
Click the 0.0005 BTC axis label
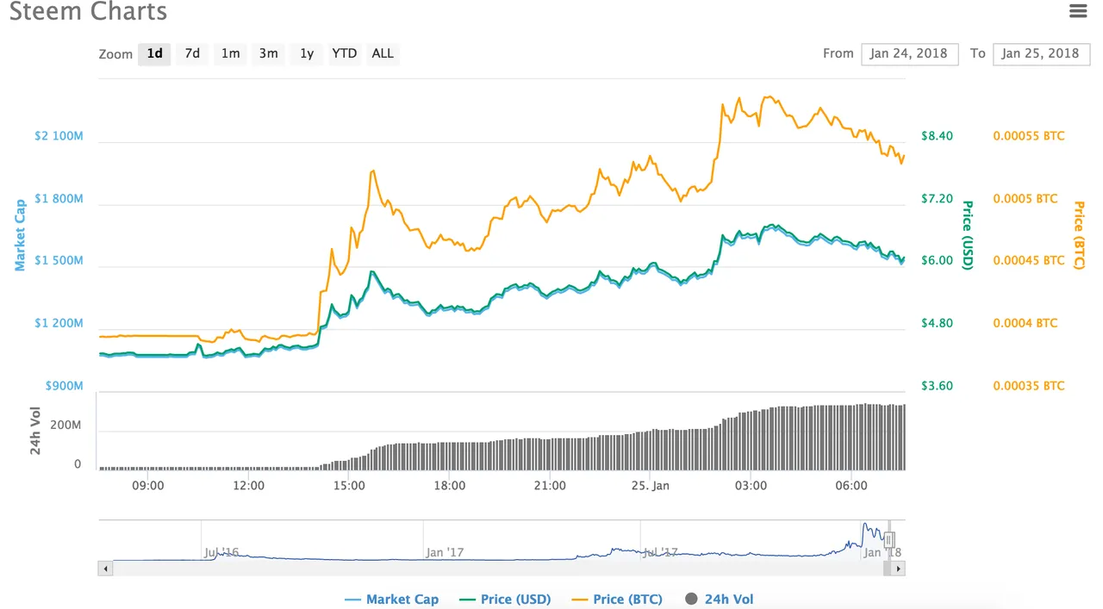(1025, 199)
